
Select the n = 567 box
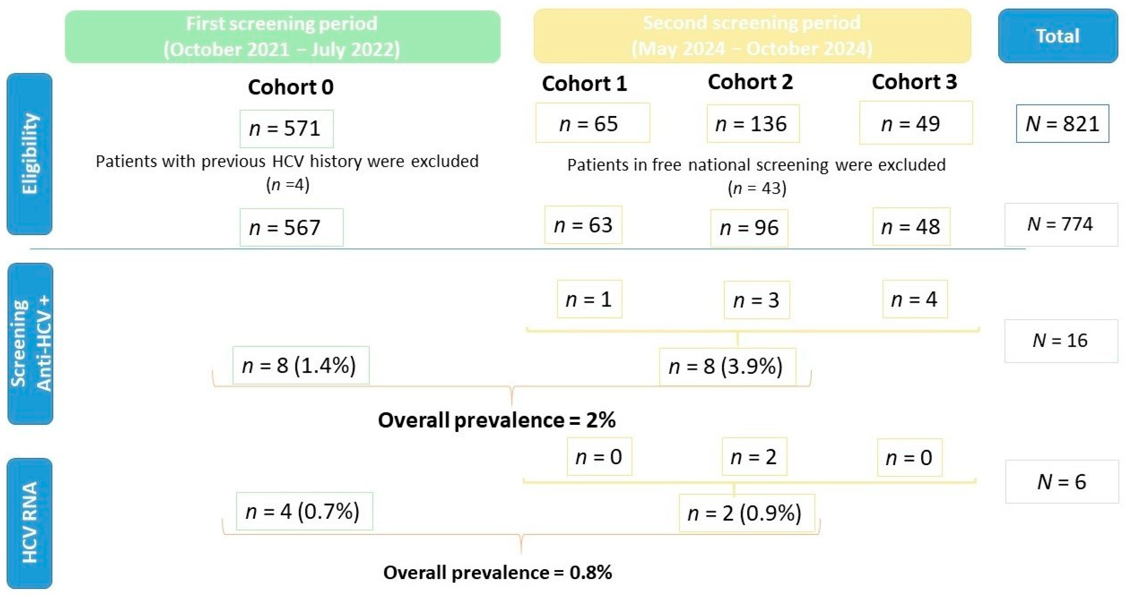[291, 227]
